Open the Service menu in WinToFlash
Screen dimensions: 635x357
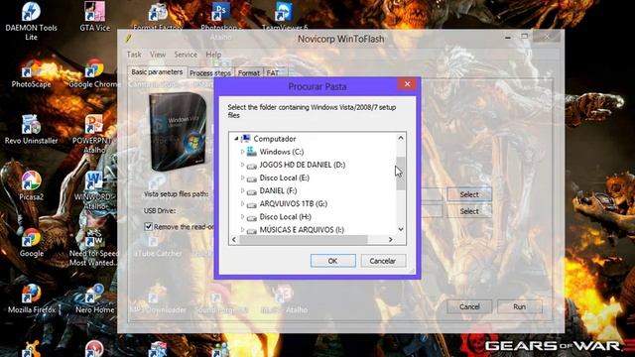186,55
